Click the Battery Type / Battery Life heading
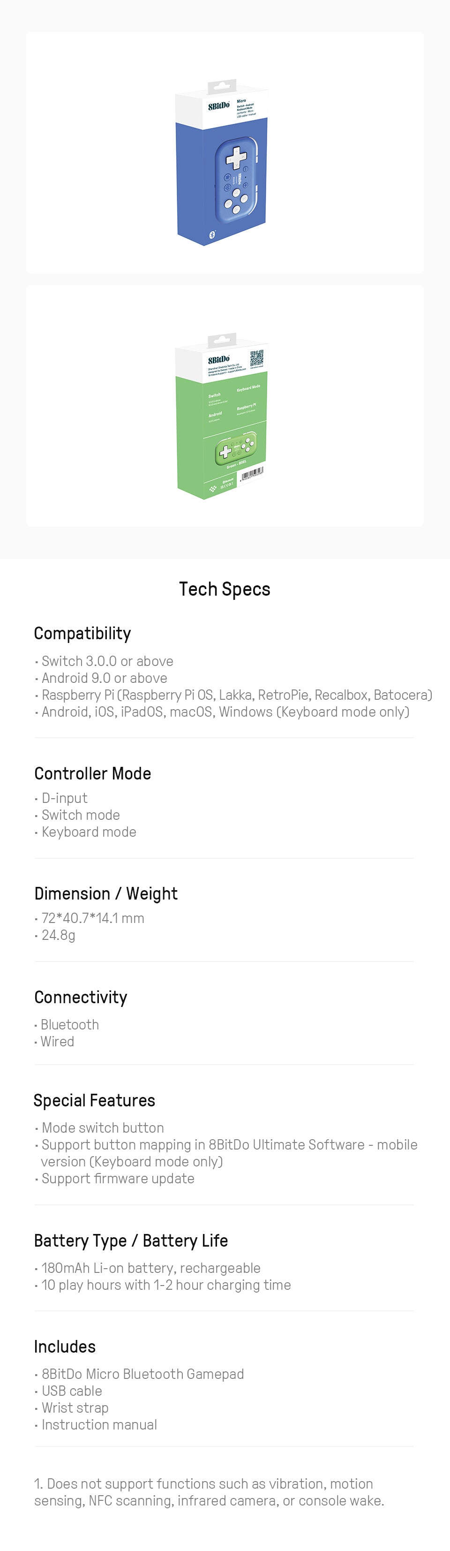 pyautogui.click(x=131, y=1241)
